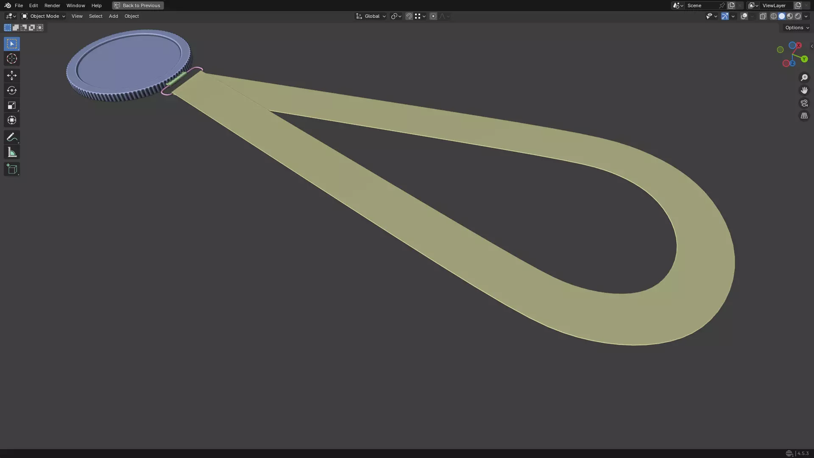Choose the Rotate tool
The height and width of the screenshot is (458, 814).
click(12, 90)
